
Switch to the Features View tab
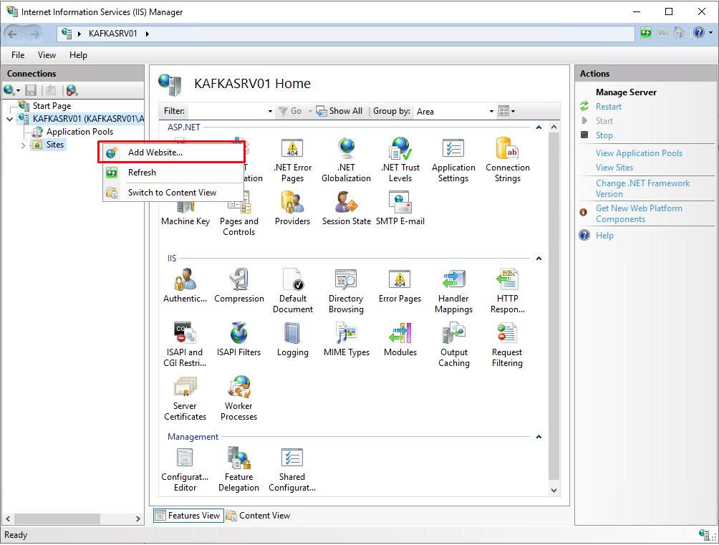click(x=188, y=516)
